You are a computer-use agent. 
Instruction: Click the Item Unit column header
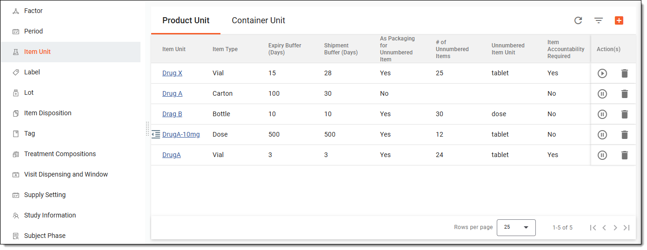(174, 49)
